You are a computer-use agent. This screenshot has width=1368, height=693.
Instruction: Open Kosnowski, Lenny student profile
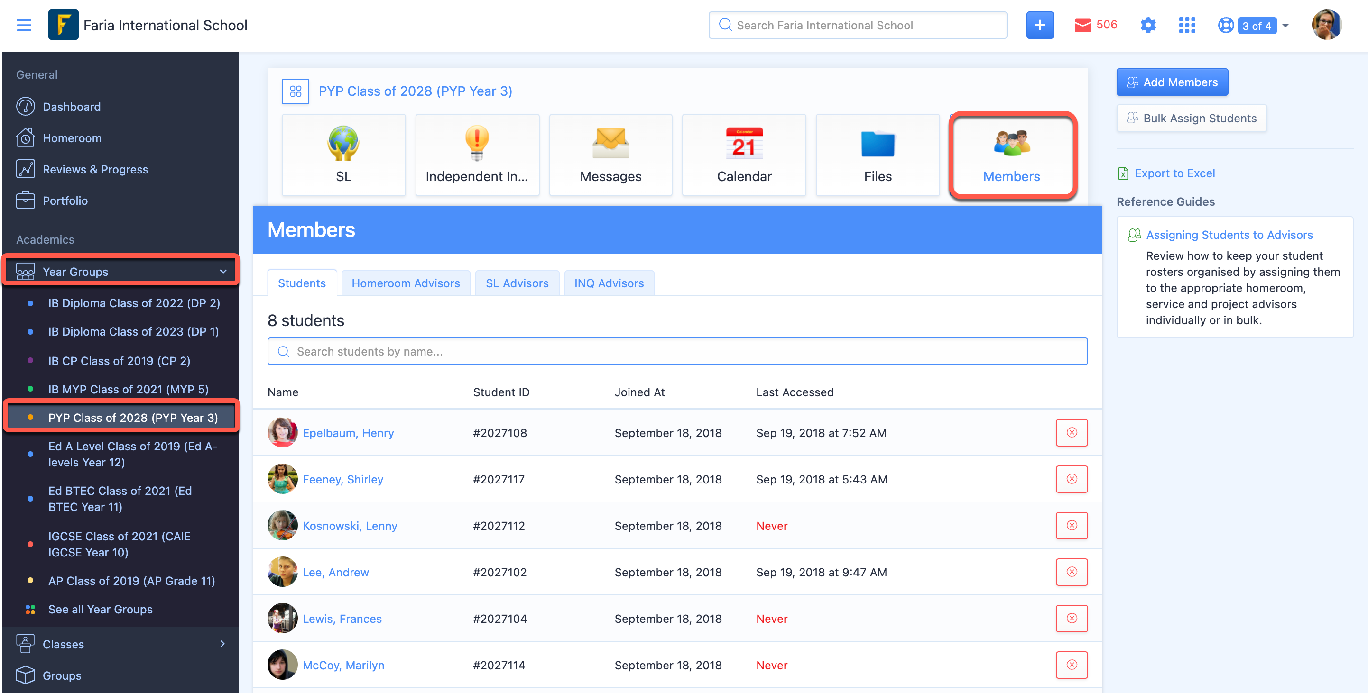coord(350,525)
